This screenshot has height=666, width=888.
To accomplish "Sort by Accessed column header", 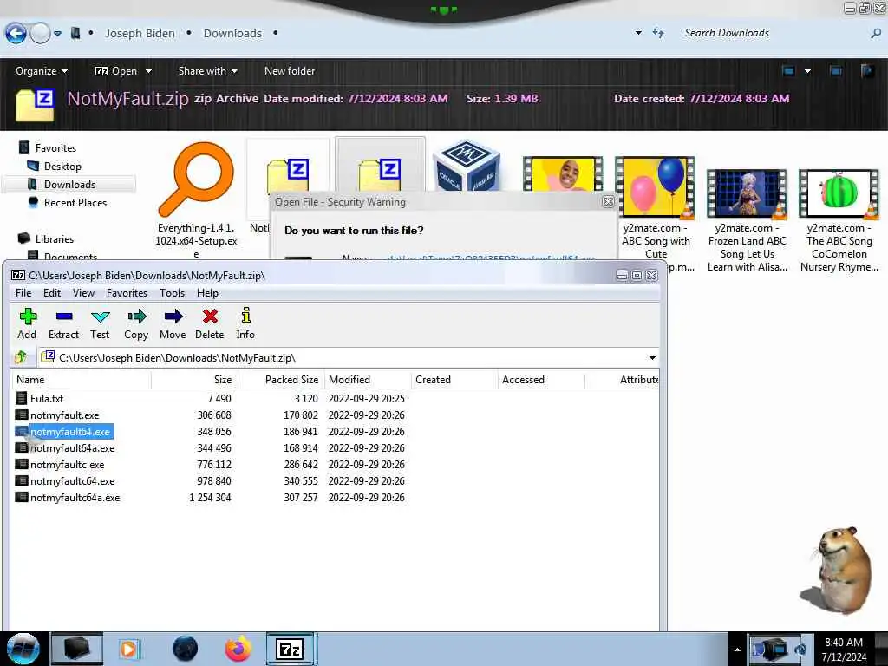I will pyautogui.click(x=541, y=380).
